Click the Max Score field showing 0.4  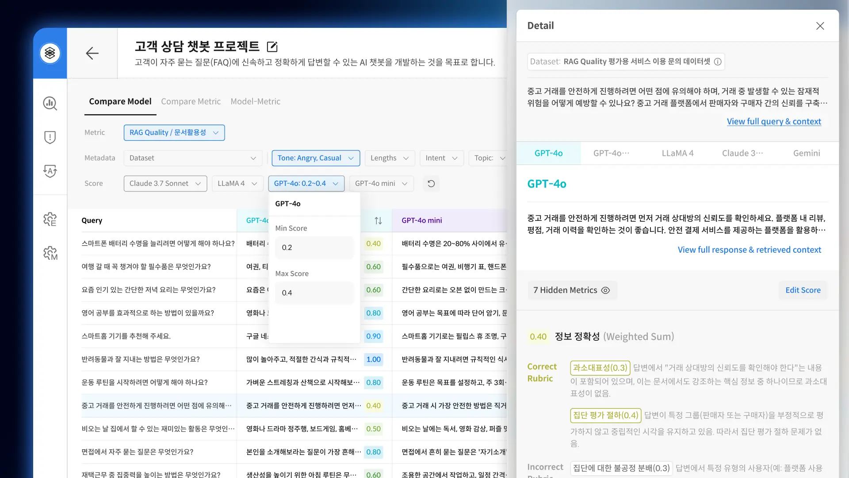(314, 293)
